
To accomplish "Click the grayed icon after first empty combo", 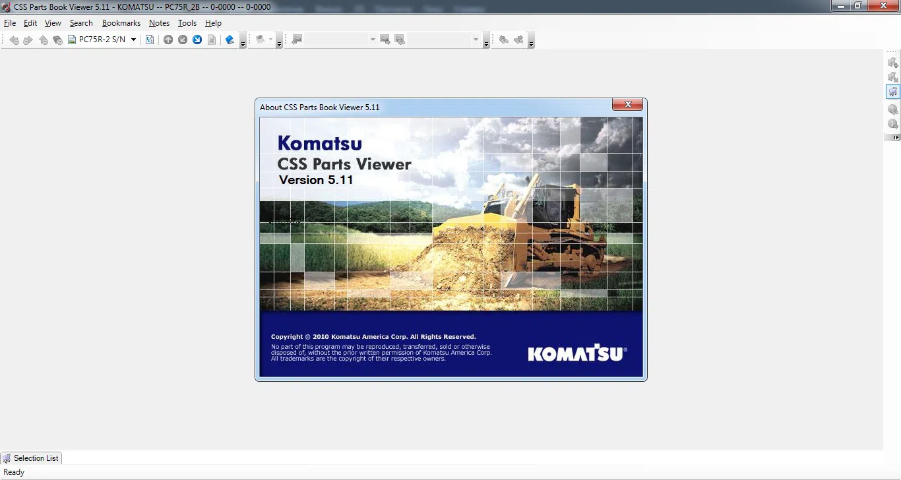I will tap(385, 40).
